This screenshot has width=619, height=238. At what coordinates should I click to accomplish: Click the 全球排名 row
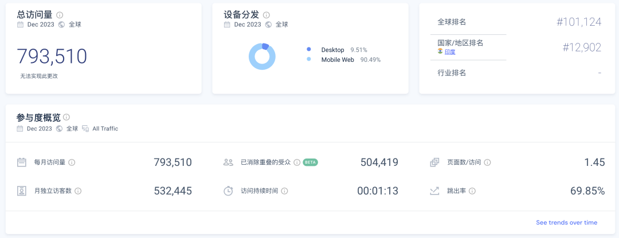point(519,22)
